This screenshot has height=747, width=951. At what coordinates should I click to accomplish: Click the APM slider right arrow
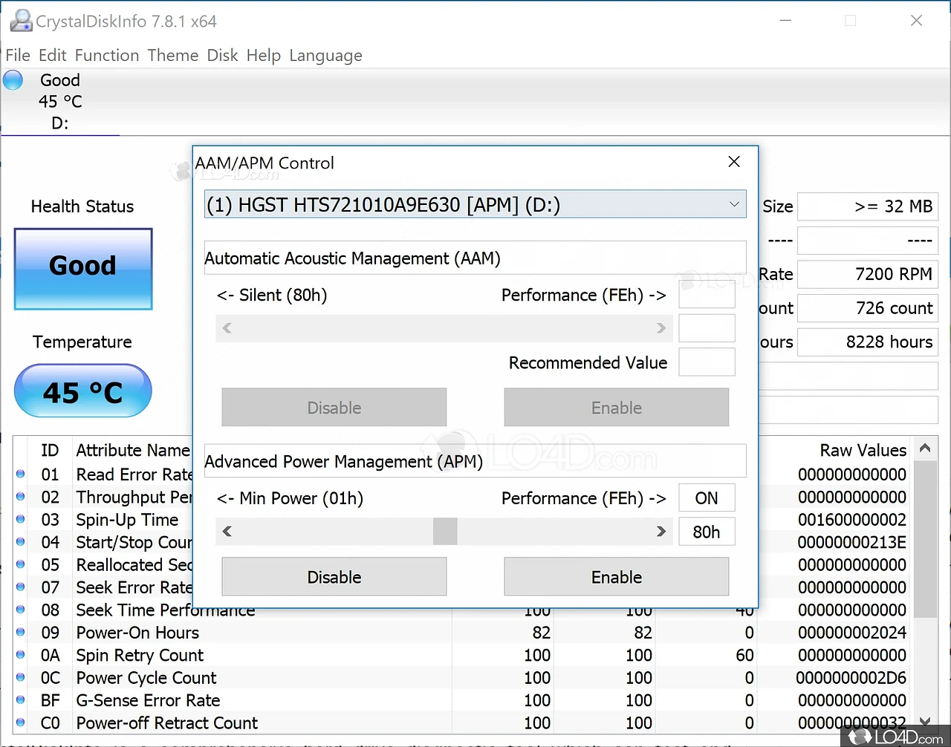pyautogui.click(x=661, y=532)
